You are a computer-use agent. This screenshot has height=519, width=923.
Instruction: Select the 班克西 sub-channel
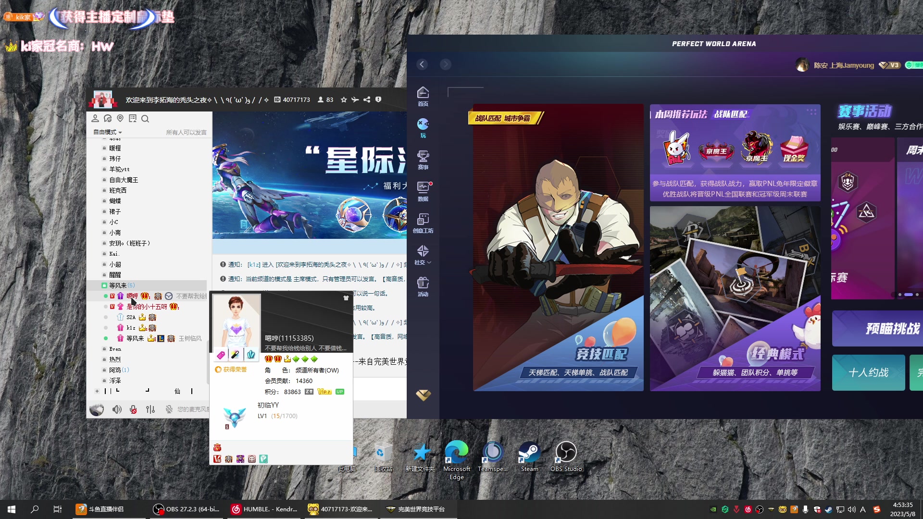point(118,190)
